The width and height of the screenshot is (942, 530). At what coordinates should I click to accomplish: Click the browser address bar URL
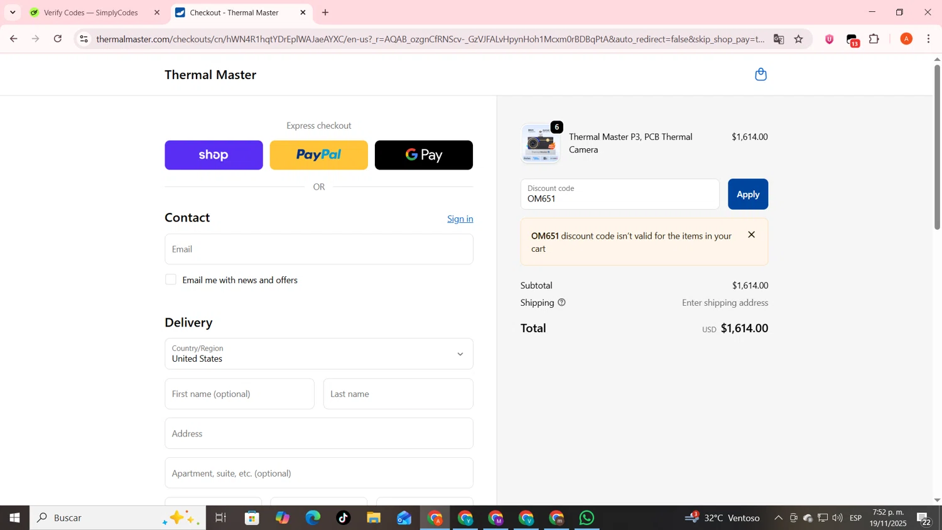[x=430, y=39]
